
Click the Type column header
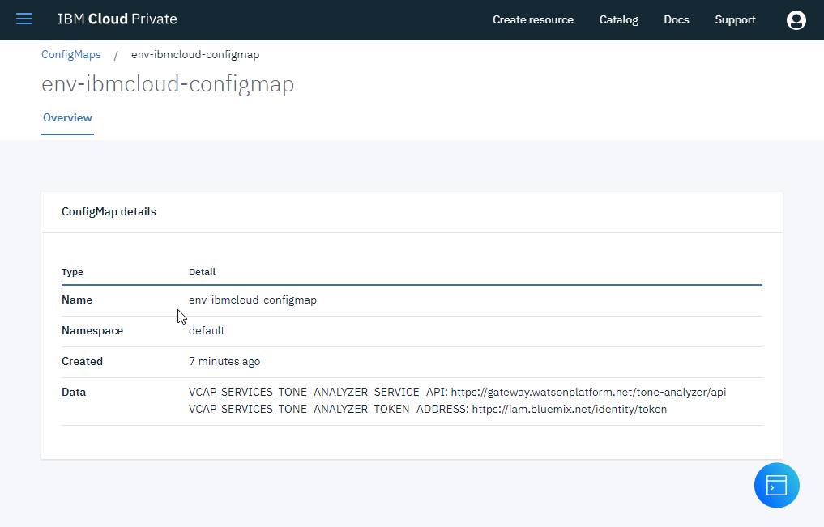click(72, 272)
